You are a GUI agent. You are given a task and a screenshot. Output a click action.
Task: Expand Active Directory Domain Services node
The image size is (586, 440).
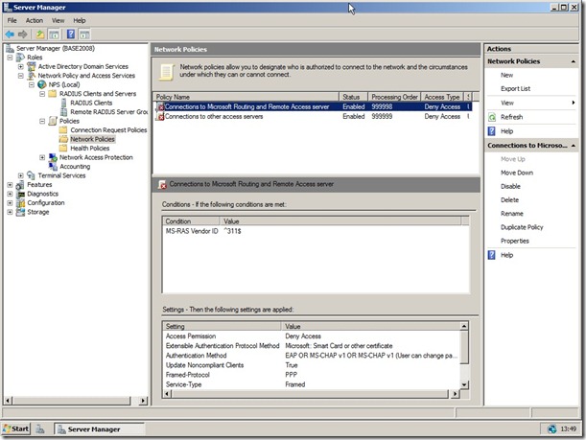21,67
